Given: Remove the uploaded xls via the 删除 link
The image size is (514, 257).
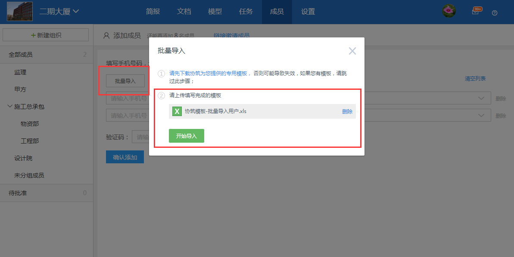Looking at the screenshot, I should 347,112.
